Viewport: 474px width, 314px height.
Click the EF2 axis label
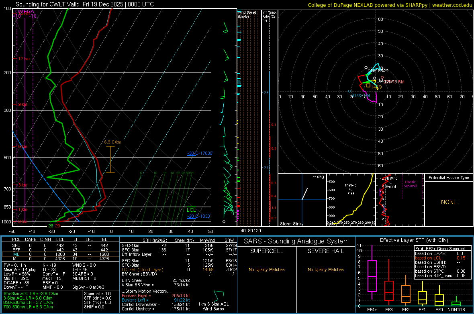(x=406, y=310)
